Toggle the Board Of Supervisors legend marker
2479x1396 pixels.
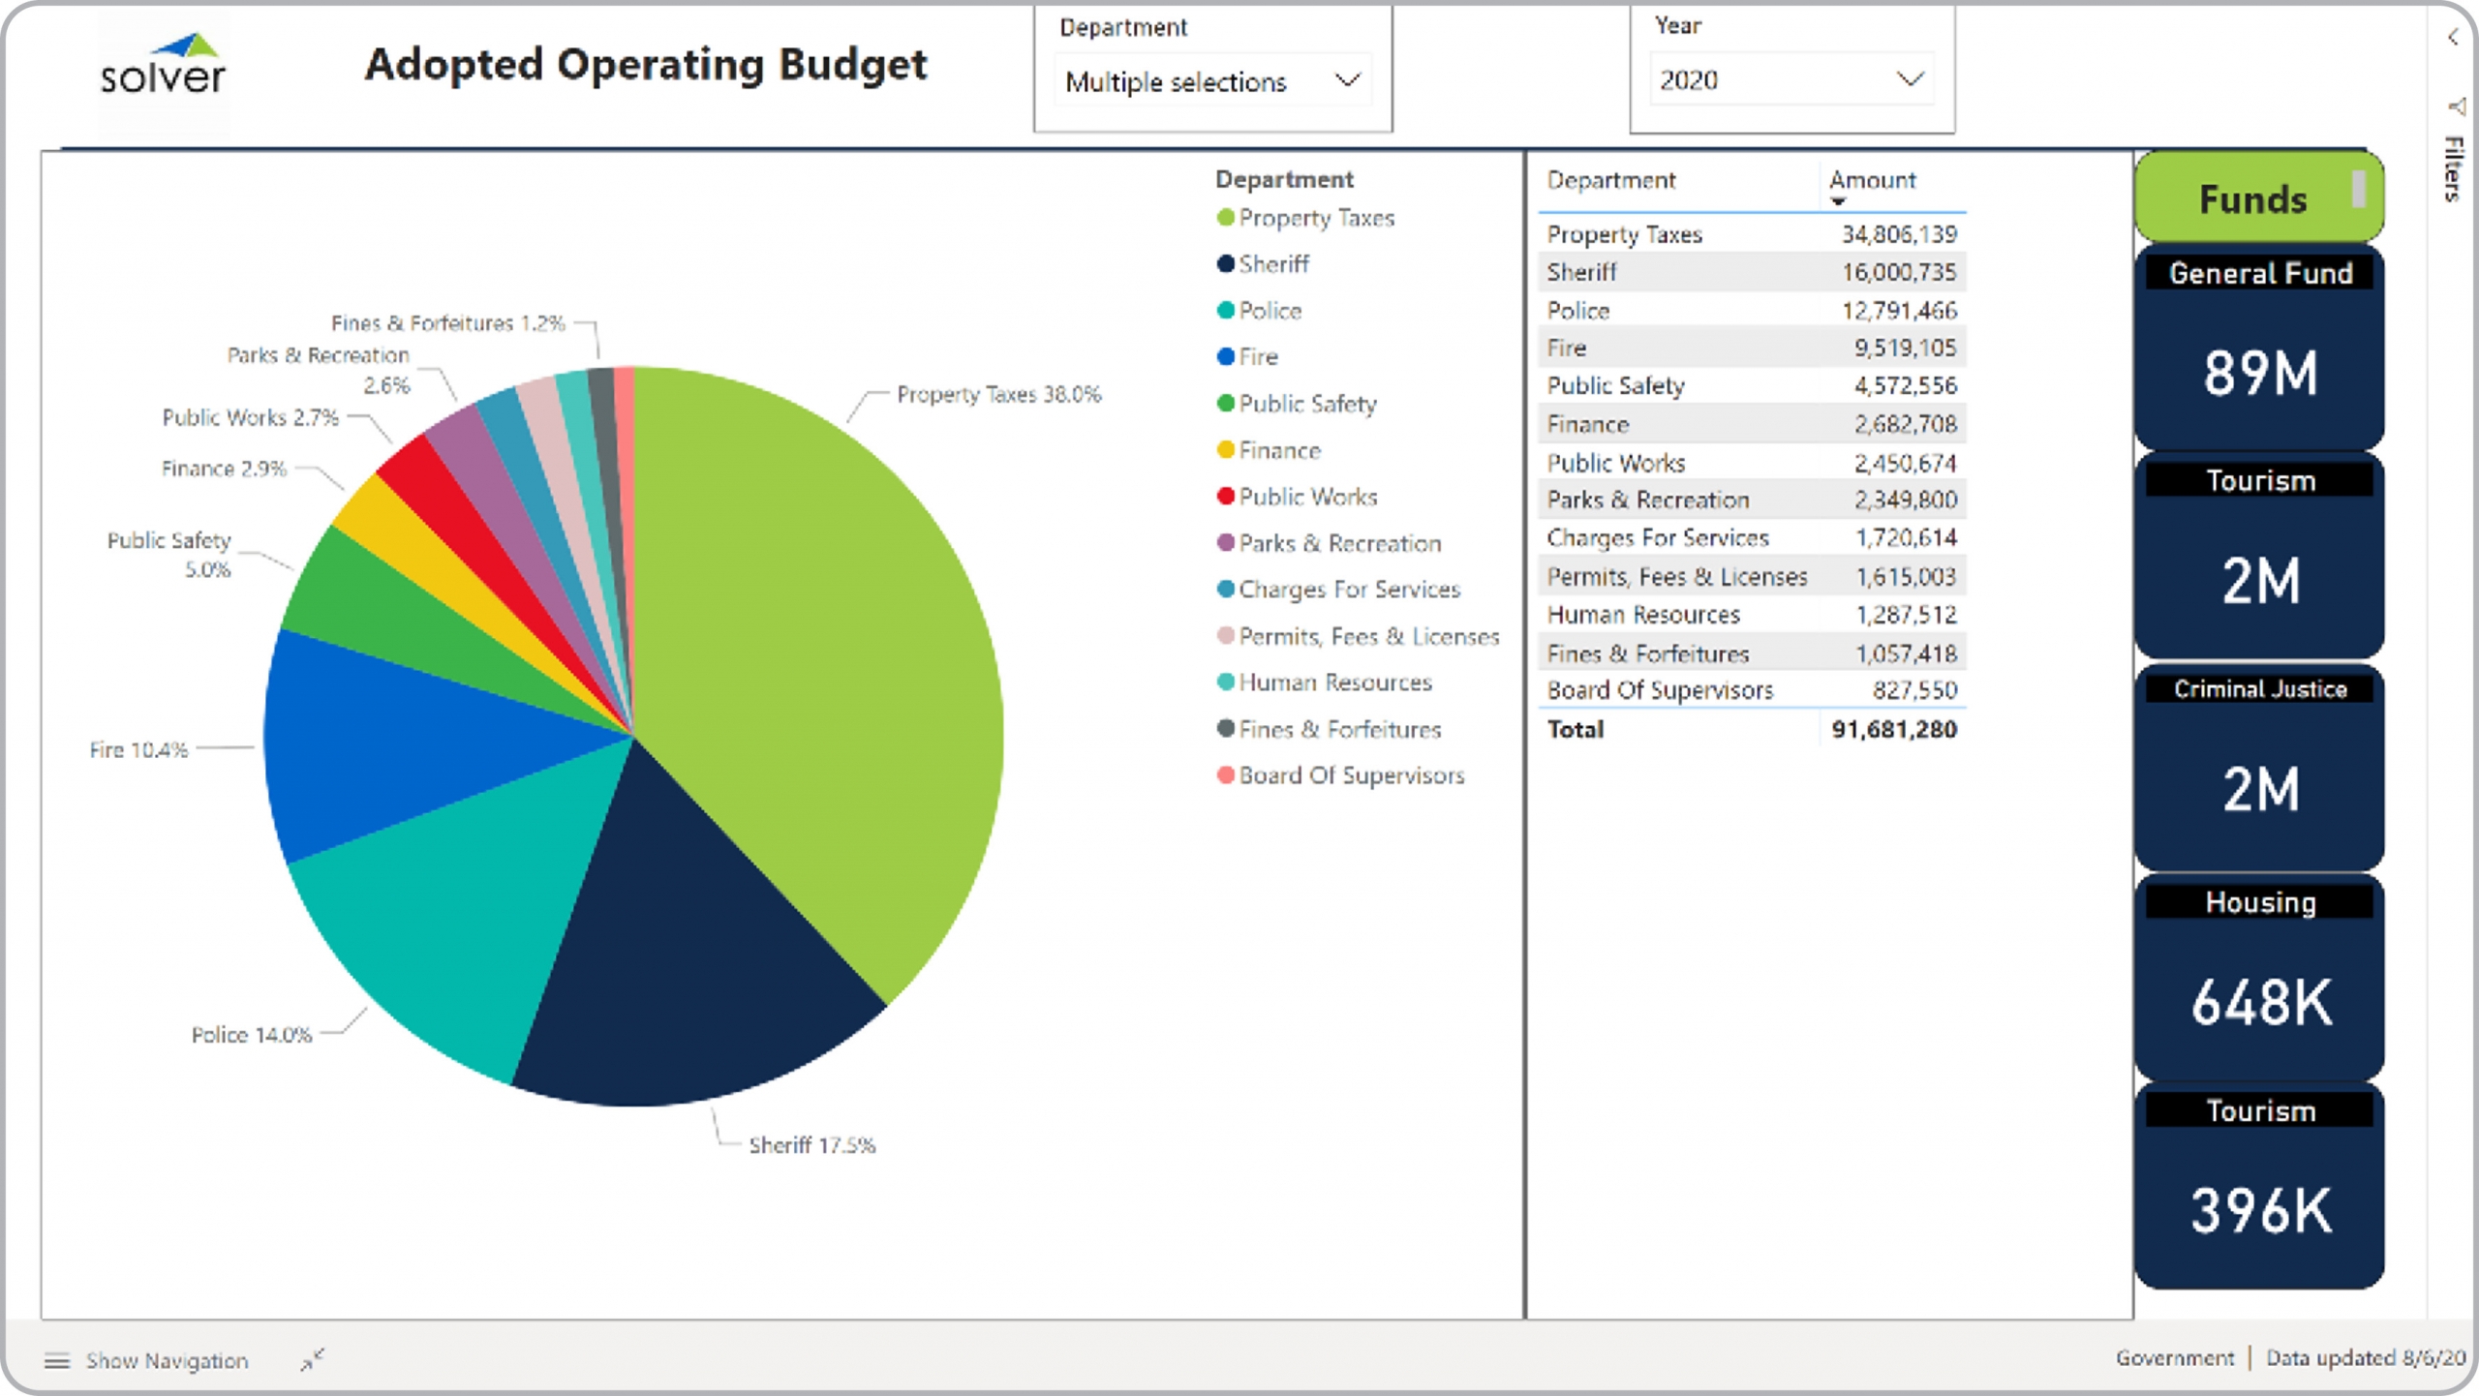[1226, 774]
